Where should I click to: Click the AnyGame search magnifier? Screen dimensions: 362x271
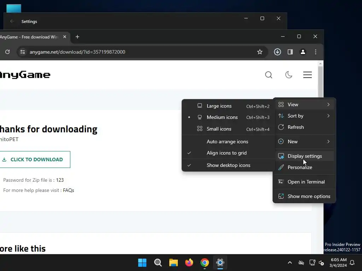coord(269,75)
